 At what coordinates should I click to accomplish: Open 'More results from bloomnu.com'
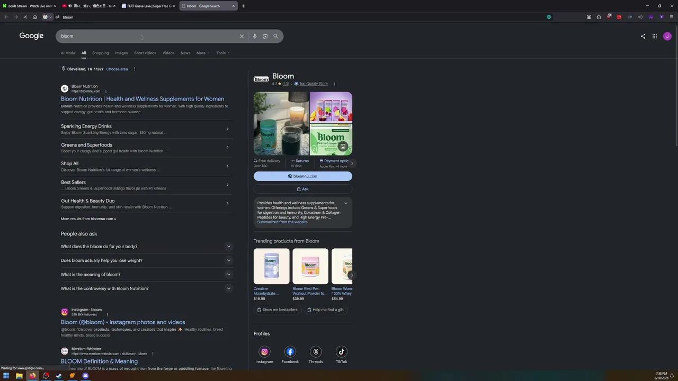pos(88,219)
